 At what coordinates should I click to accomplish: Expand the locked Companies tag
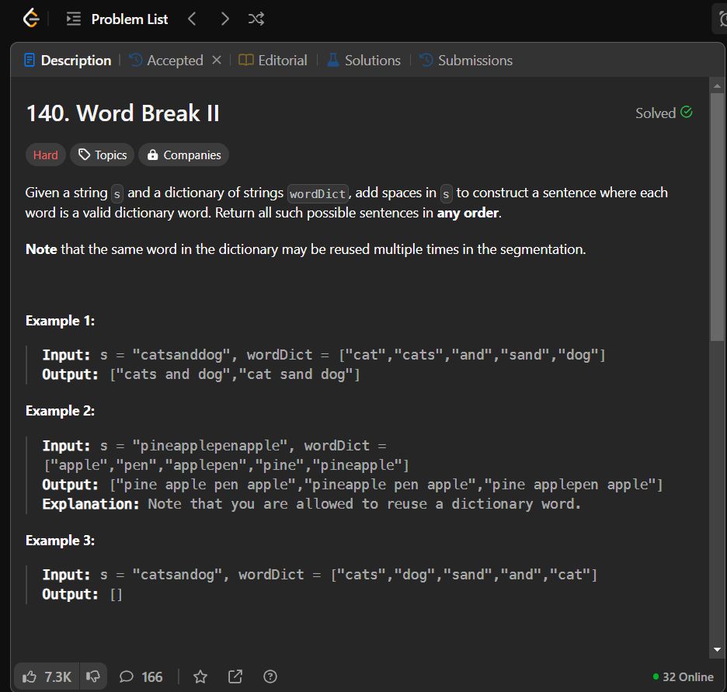[184, 155]
